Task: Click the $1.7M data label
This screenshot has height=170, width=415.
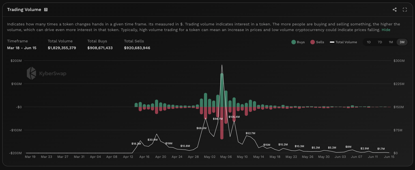Action: click(381, 149)
